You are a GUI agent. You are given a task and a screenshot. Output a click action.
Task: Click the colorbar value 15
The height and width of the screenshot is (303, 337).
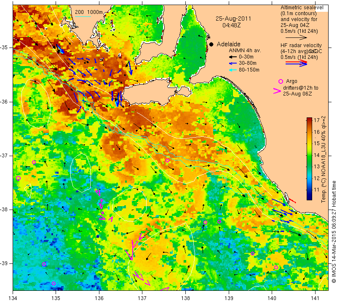click(317, 143)
